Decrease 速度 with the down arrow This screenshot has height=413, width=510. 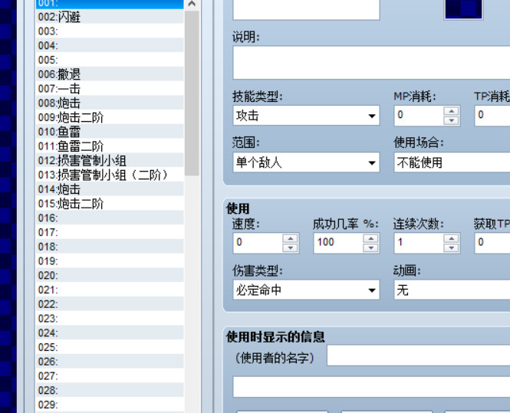tap(290, 247)
